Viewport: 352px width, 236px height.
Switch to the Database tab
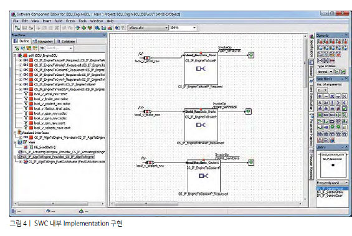click(x=66, y=42)
